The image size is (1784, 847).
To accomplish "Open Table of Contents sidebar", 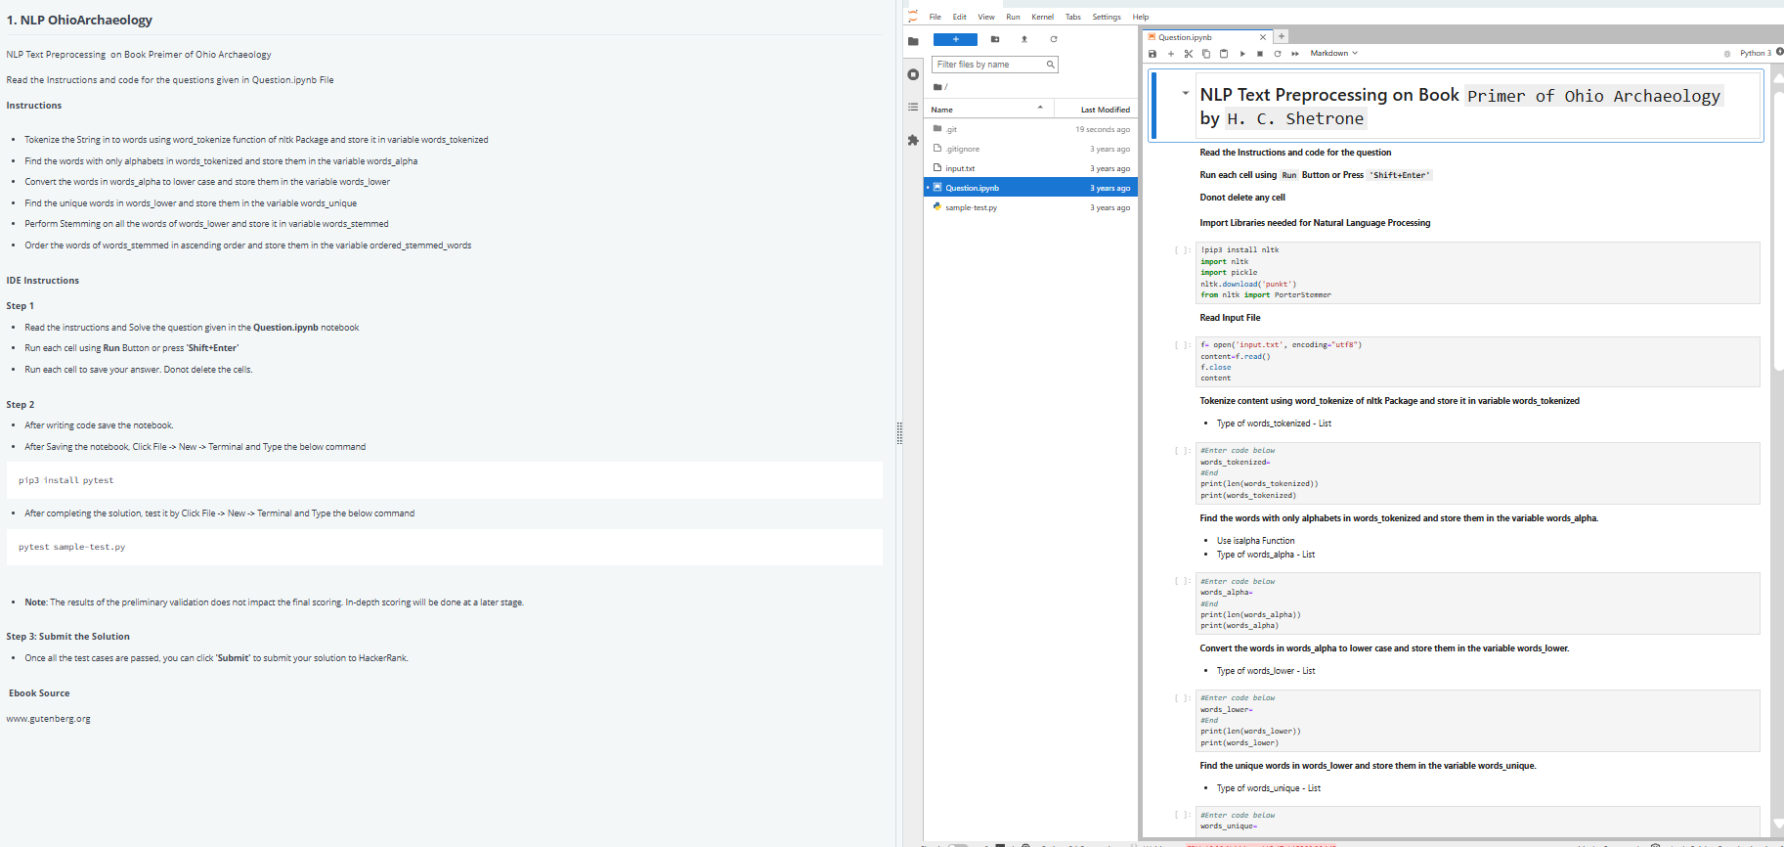I will (x=913, y=107).
